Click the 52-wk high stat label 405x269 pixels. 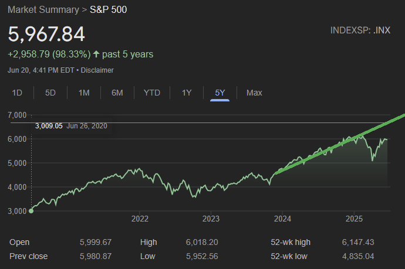[291, 242]
